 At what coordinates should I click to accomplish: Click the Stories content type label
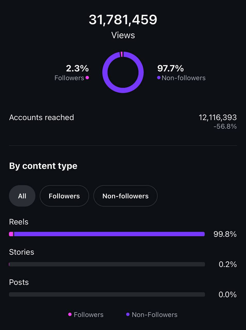tap(21, 252)
